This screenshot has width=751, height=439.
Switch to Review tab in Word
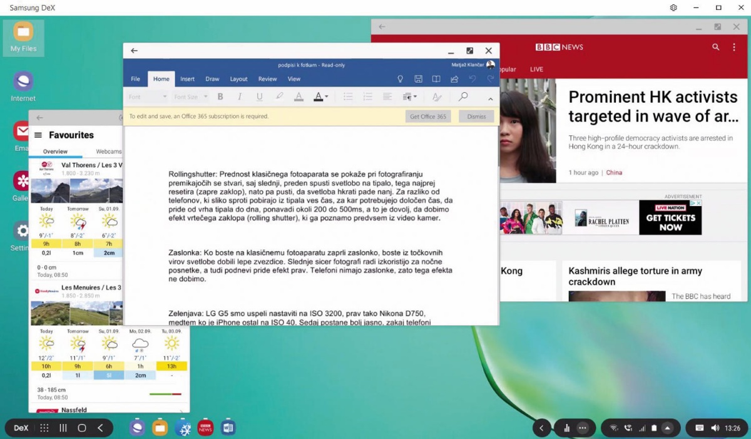pos(267,79)
